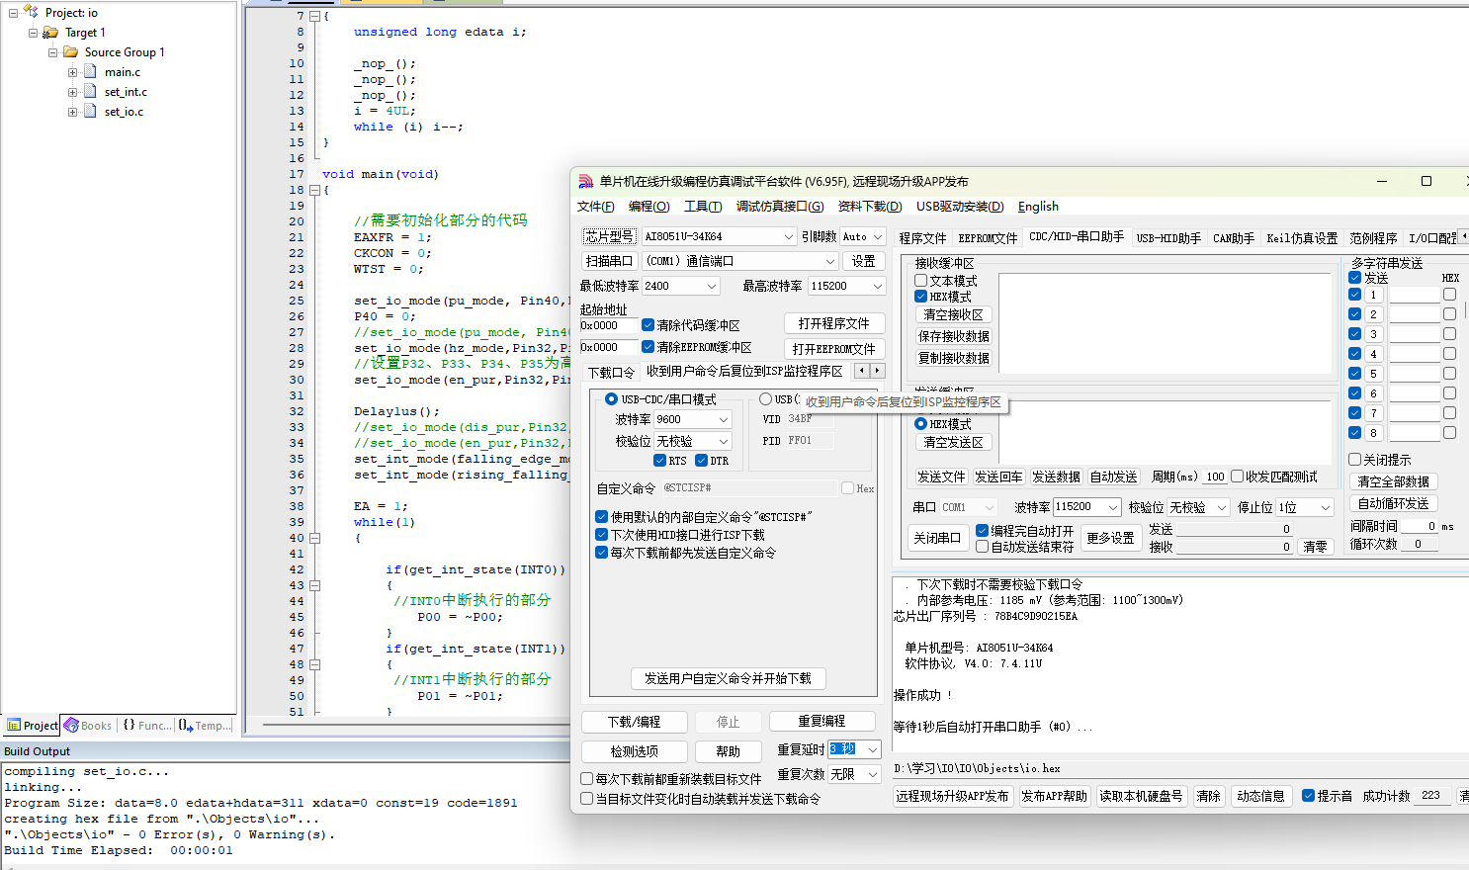This screenshot has width=1469, height=870.
Task: Click the main.c file icon in the project tree
Action: [91, 72]
